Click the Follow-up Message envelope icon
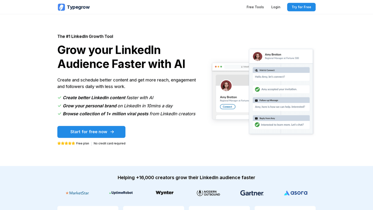This screenshot has width=373, height=210. (256, 101)
